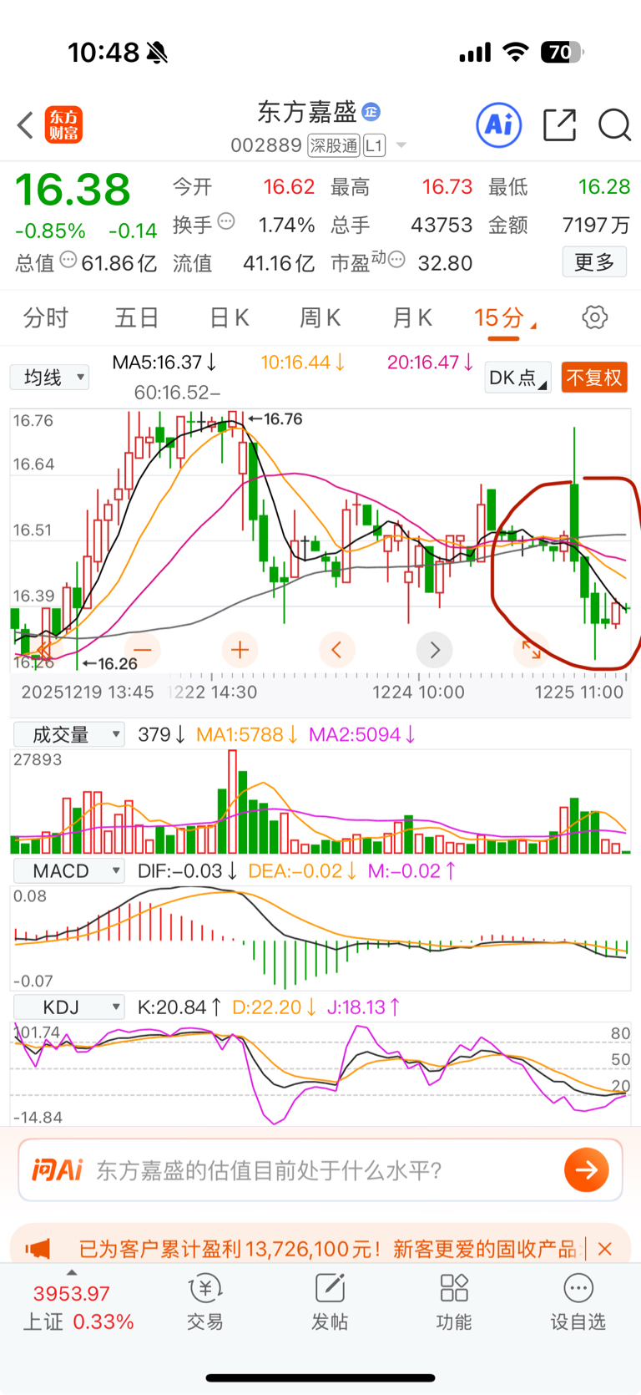
Task: Open fixed-income promo banner text
Action: [x=327, y=1249]
